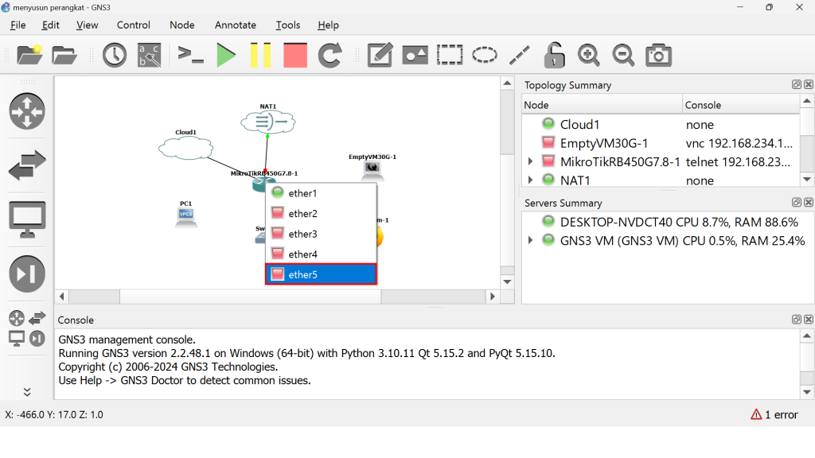Screen dimensions: 815x458
Task: Pause all nodes with yellow icon
Action: coord(260,55)
